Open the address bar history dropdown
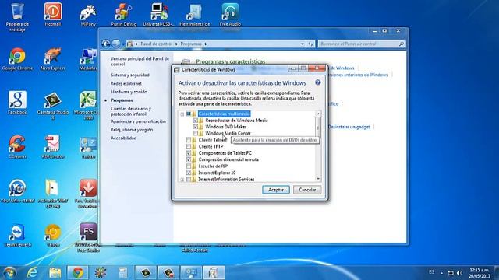 coord(303,44)
